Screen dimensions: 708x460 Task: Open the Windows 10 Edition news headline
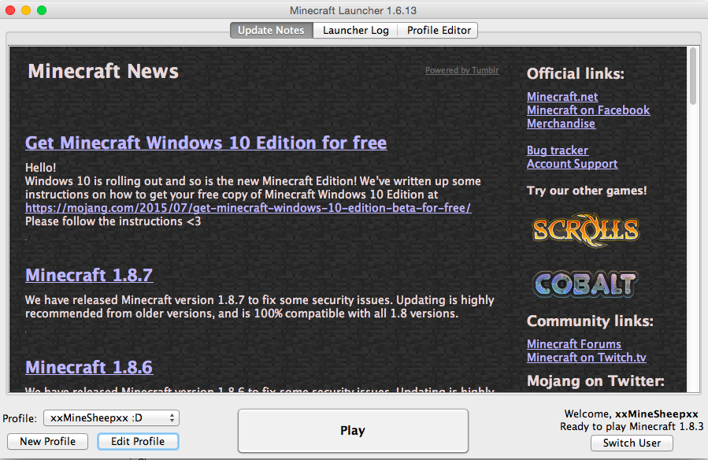206,143
